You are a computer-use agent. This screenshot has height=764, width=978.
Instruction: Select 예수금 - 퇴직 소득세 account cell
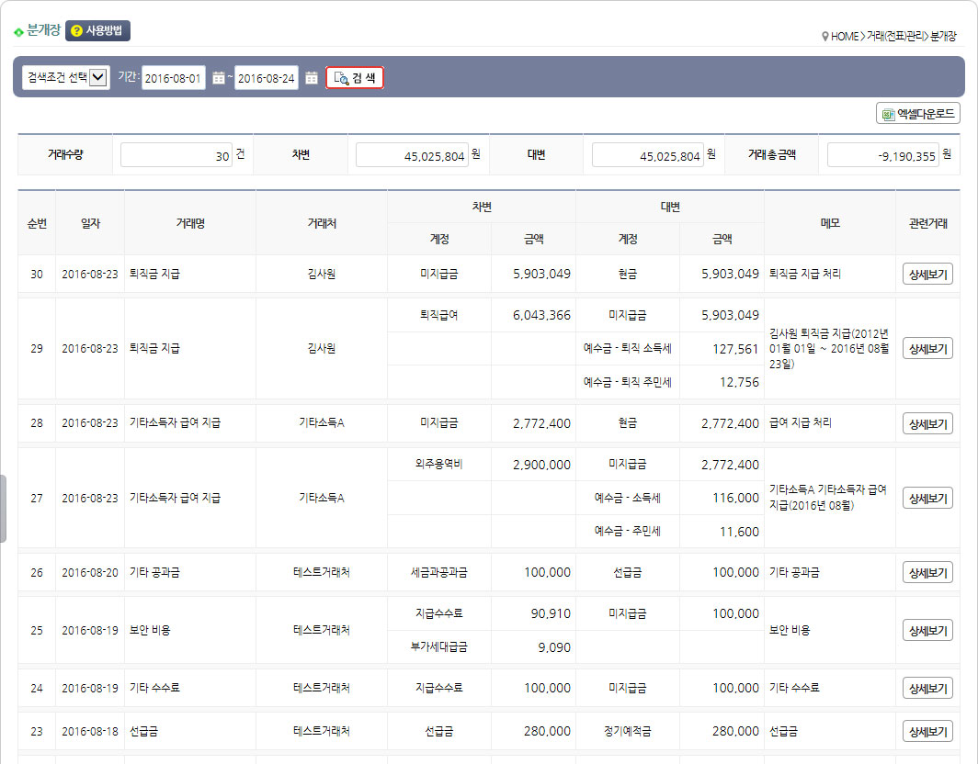click(628, 348)
